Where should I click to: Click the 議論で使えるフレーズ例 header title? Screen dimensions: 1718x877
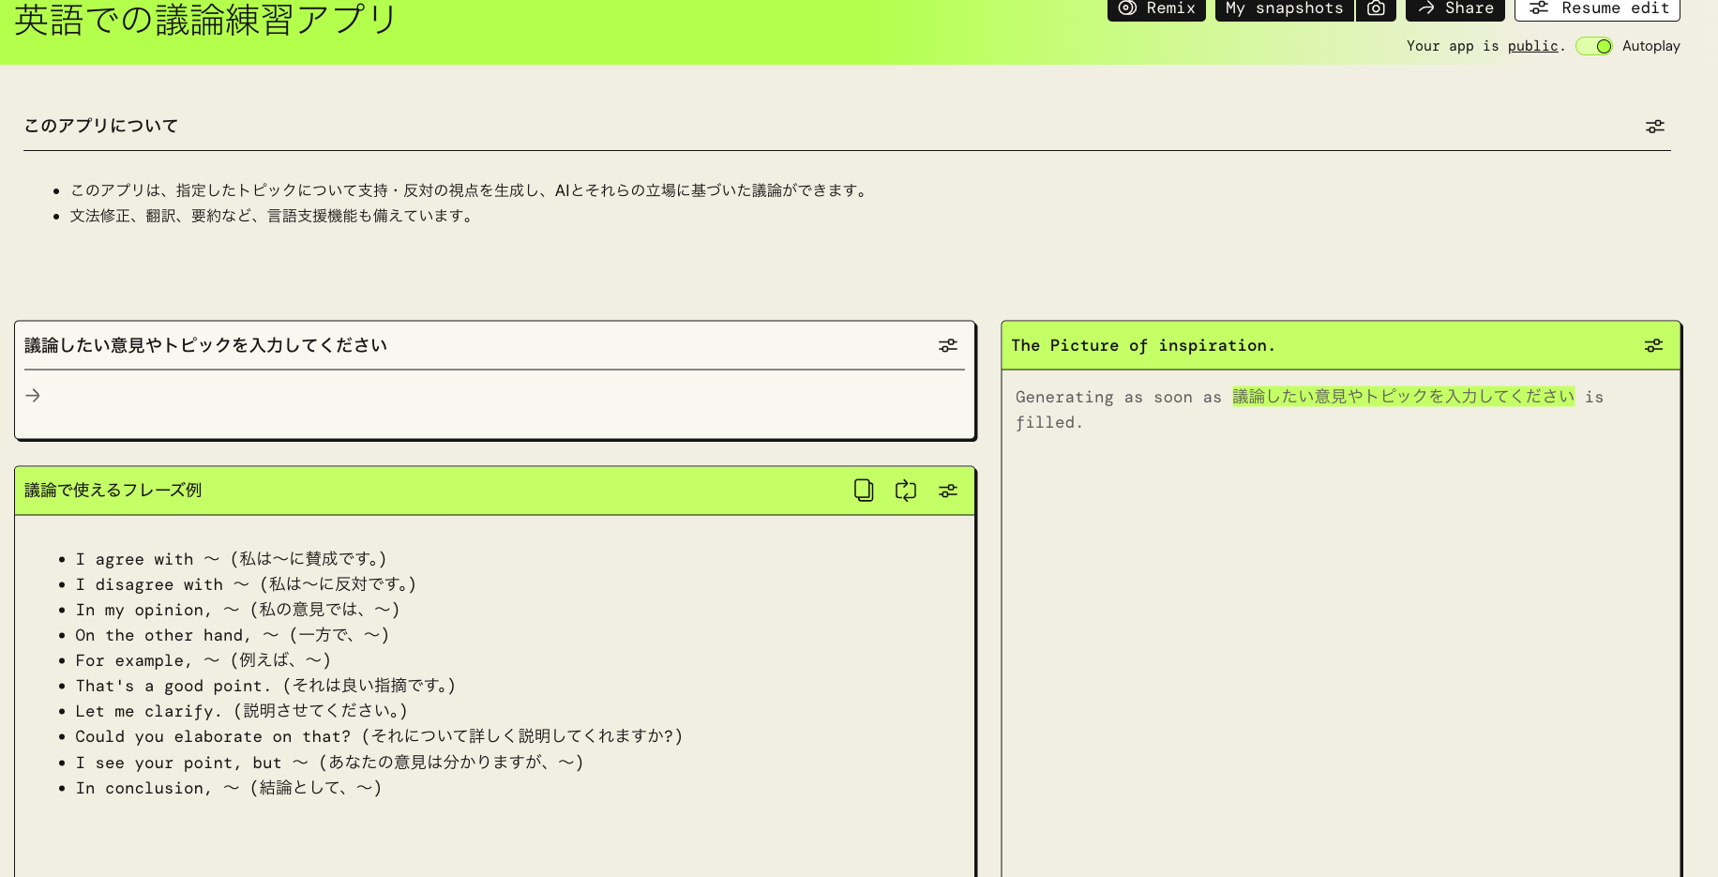point(113,490)
